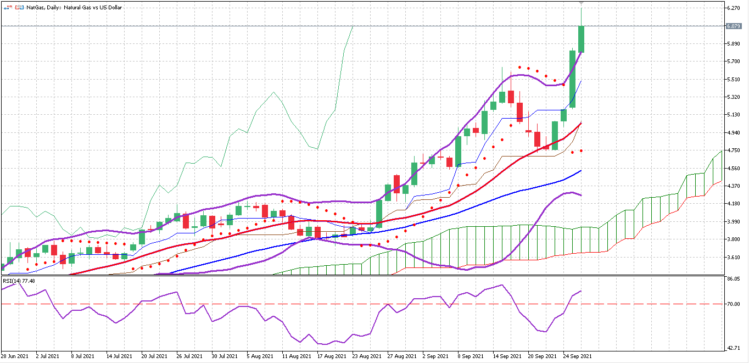Click the 6.270 price scale label
This screenshot has height=363, width=749.
tap(733, 8)
